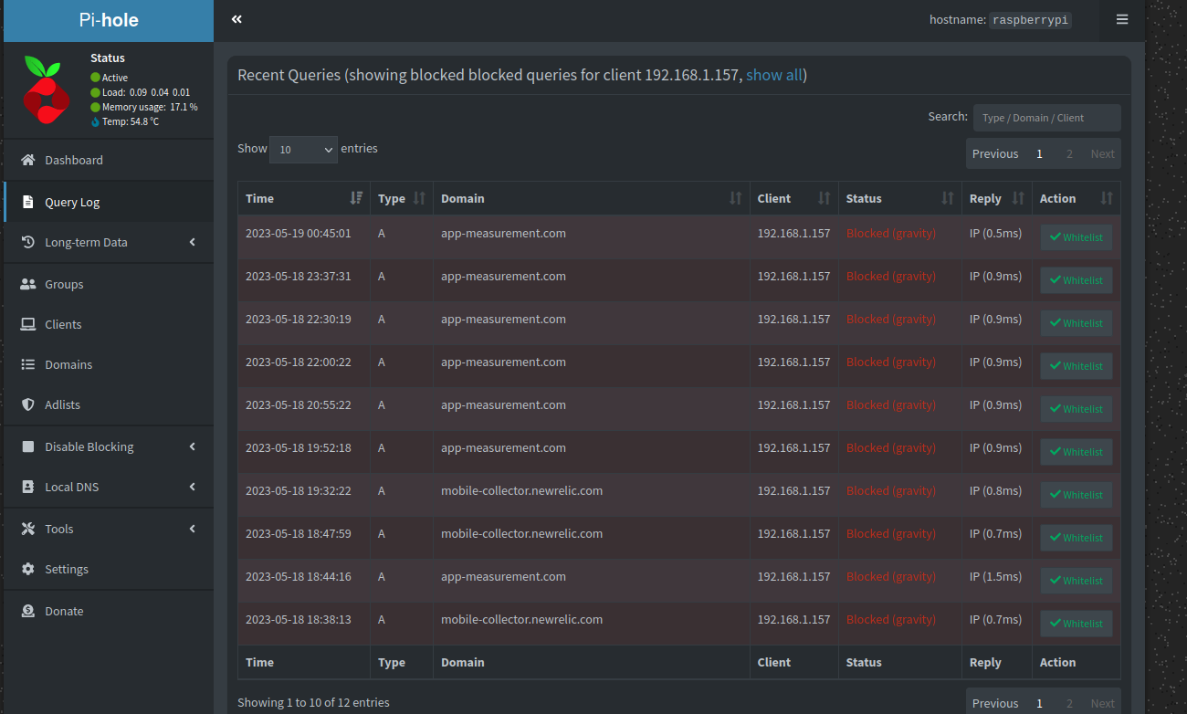Whitelist the 22:30:19 query

pyautogui.click(x=1077, y=323)
